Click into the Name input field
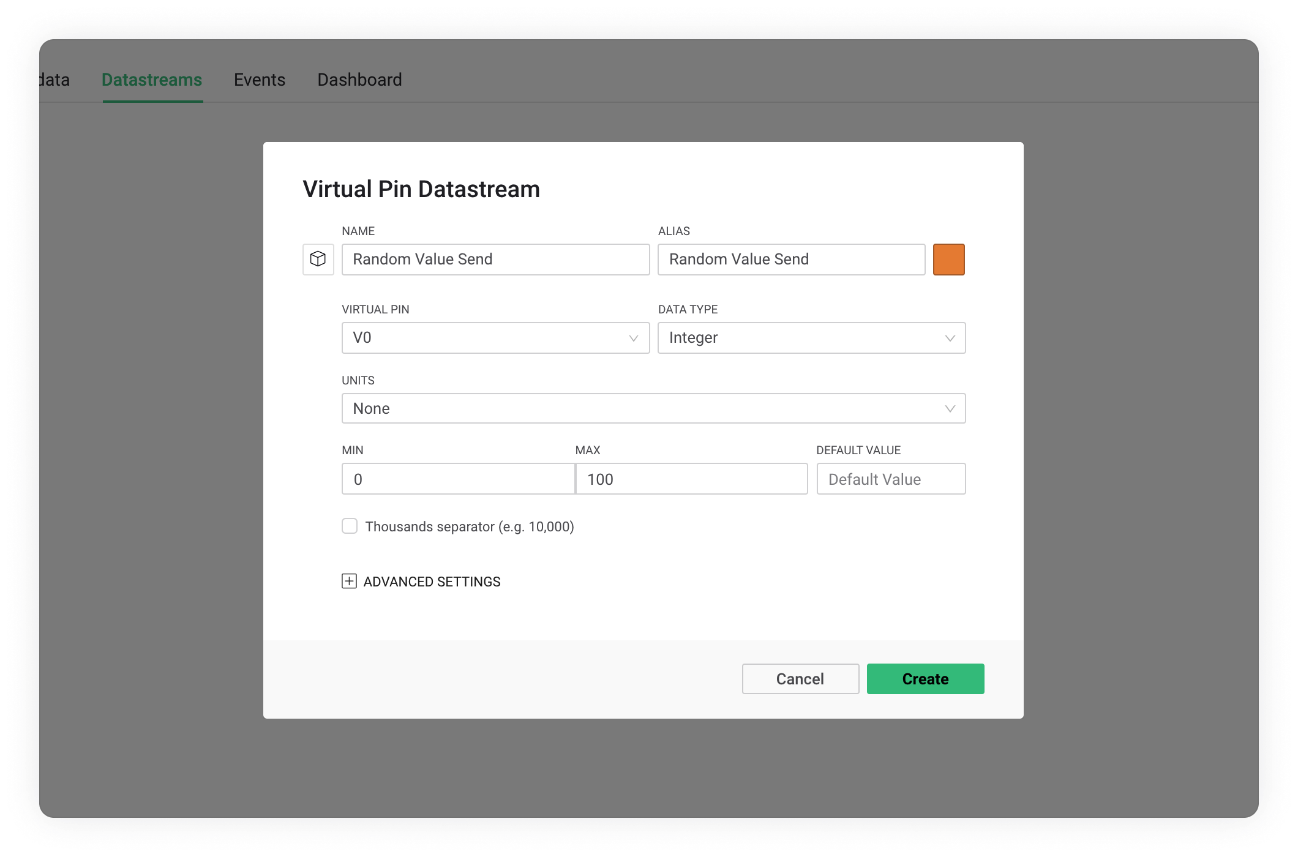 pyautogui.click(x=495, y=259)
